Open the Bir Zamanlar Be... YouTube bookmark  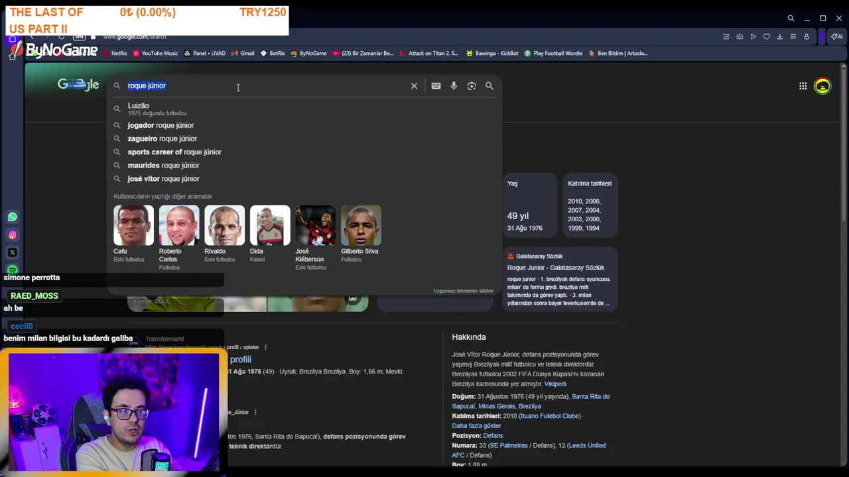[x=363, y=53]
